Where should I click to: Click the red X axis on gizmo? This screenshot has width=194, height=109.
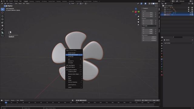pos(135,12)
